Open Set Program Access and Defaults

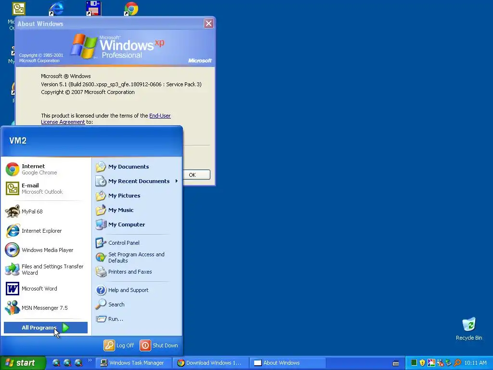pos(137,257)
